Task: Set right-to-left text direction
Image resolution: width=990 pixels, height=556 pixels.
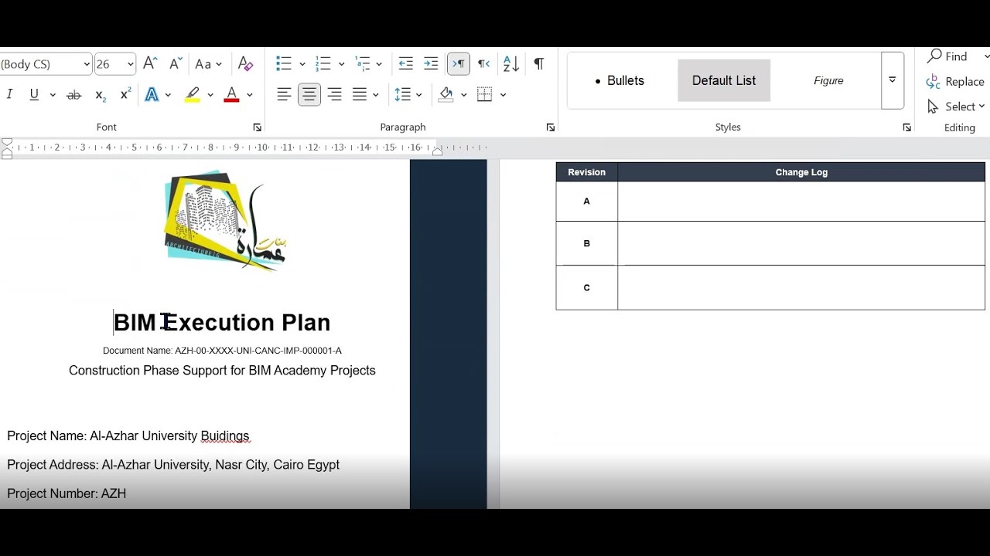Action: 483,64
